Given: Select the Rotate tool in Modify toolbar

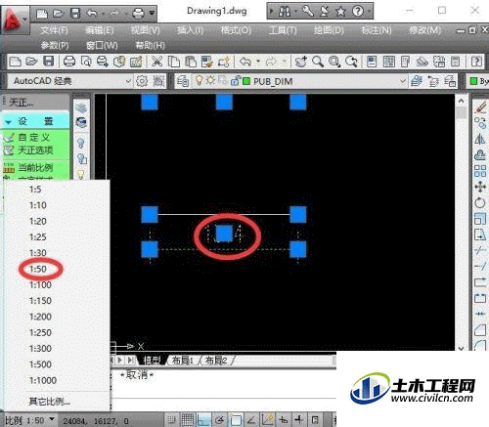Looking at the screenshot, I should pos(480,203).
